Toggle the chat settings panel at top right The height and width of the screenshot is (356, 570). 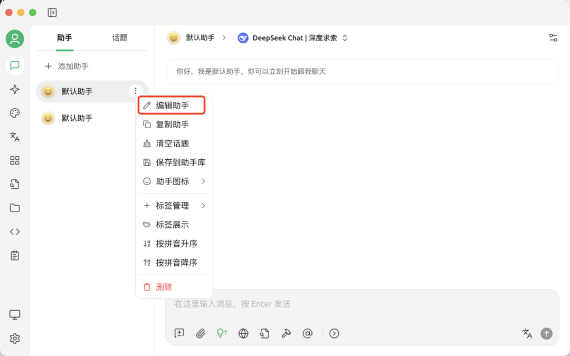coord(553,37)
